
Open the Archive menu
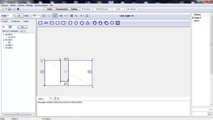click(21, 5)
